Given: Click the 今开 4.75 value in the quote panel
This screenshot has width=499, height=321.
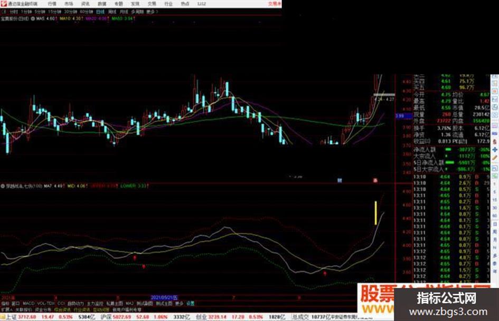Looking at the screenshot, I should coord(446,95).
